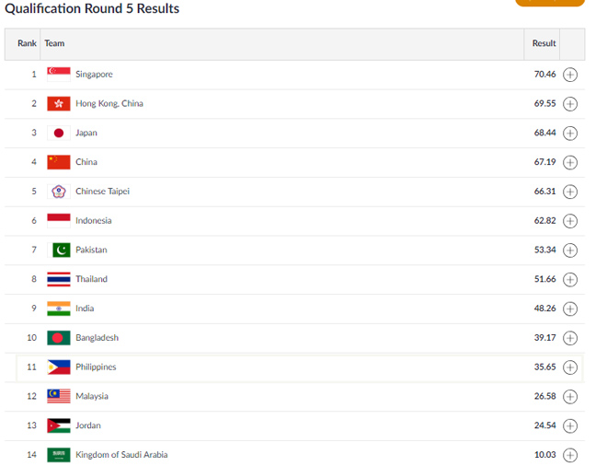Expand Jordan's result details
Screen dimensions: 607x466
570,426
